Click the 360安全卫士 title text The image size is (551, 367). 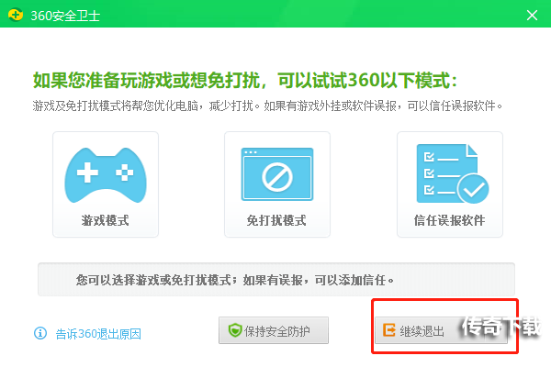coord(65,16)
